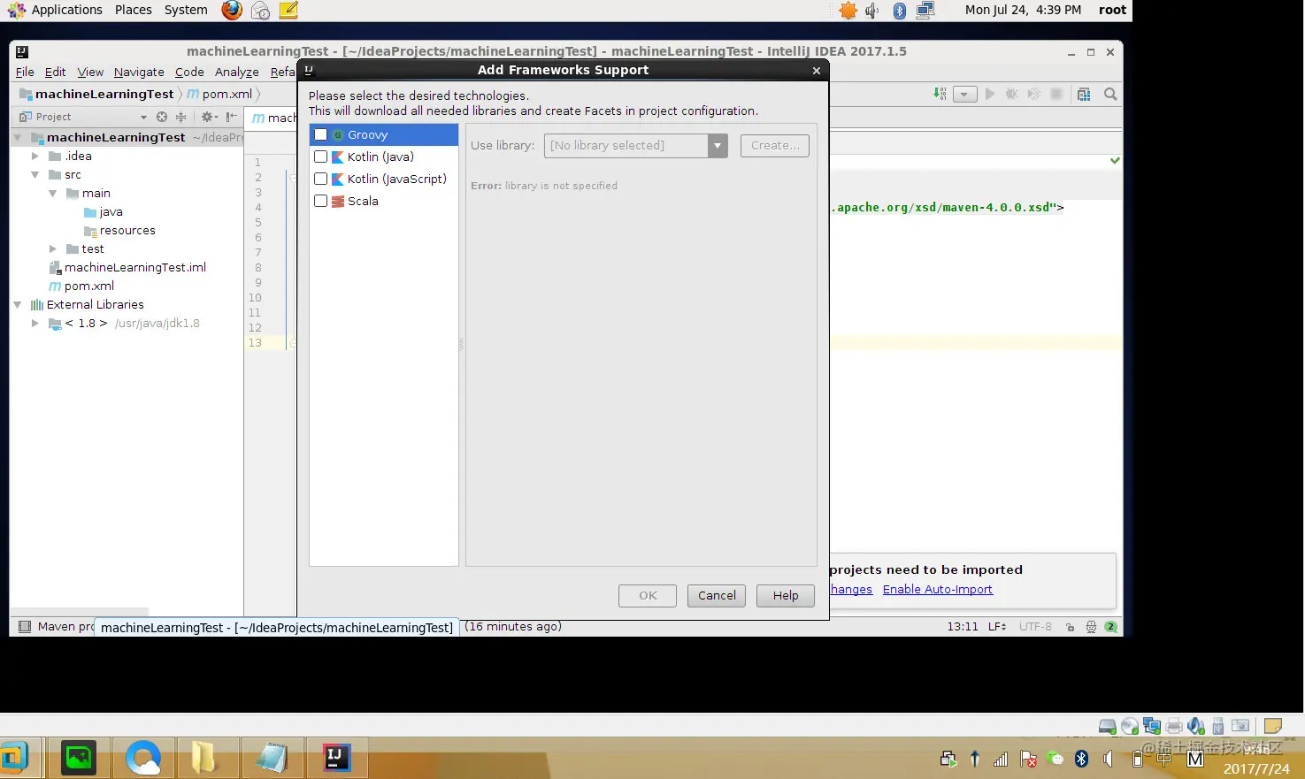
Task: Click the Enable Auto-Import link
Action: click(938, 590)
